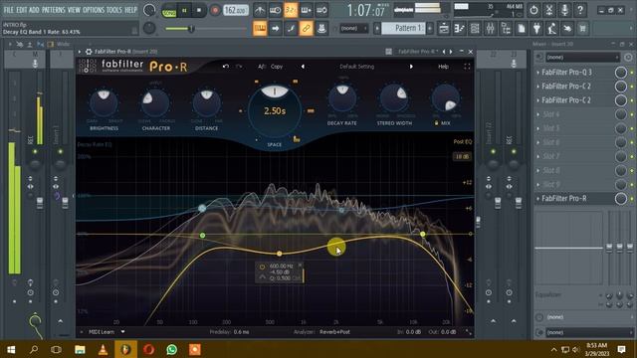637x358 pixels.
Task: Open the Channel rack icon
Action: click(x=475, y=29)
